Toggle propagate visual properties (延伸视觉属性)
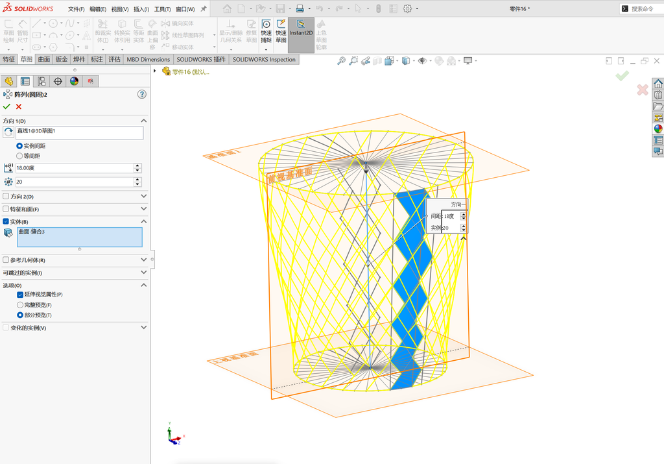The height and width of the screenshot is (464, 664). pyautogui.click(x=20, y=295)
